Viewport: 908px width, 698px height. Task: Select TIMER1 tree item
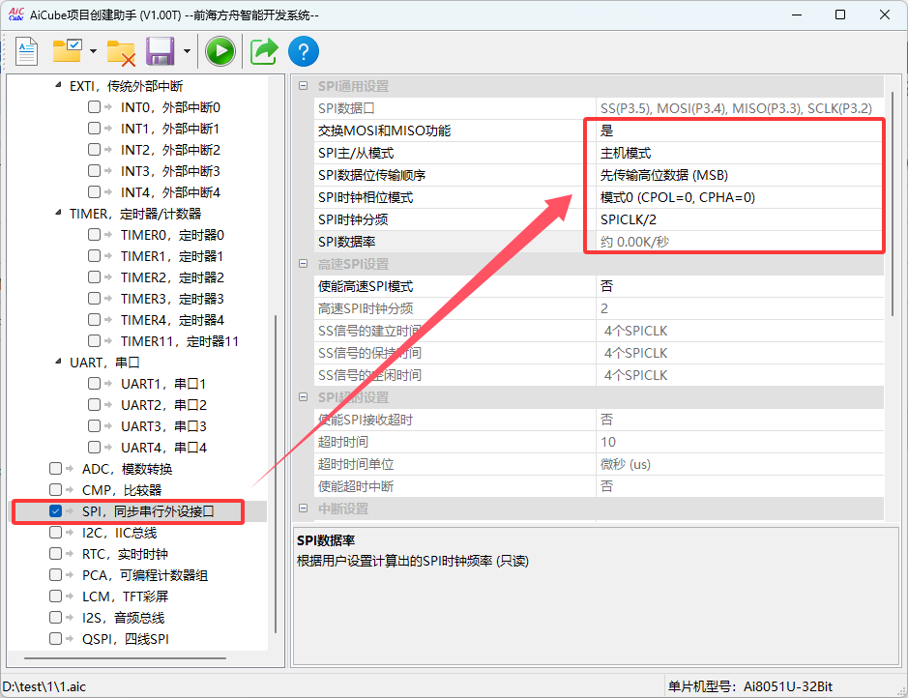pos(172,256)
